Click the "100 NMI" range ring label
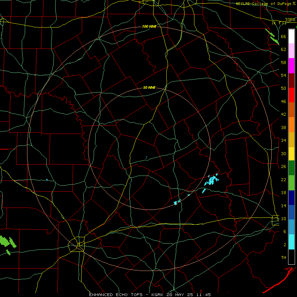This screenshot has width=297, height=297. pos(149,26)
